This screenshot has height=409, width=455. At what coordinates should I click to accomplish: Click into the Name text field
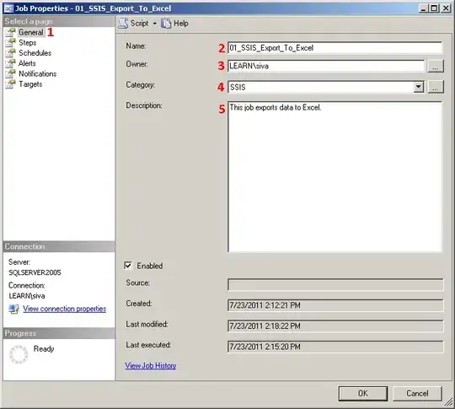[335, 48]
